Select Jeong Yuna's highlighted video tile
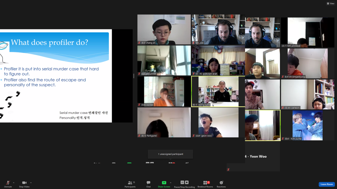This screenshot has height=189, width=337. coord(218,91)
